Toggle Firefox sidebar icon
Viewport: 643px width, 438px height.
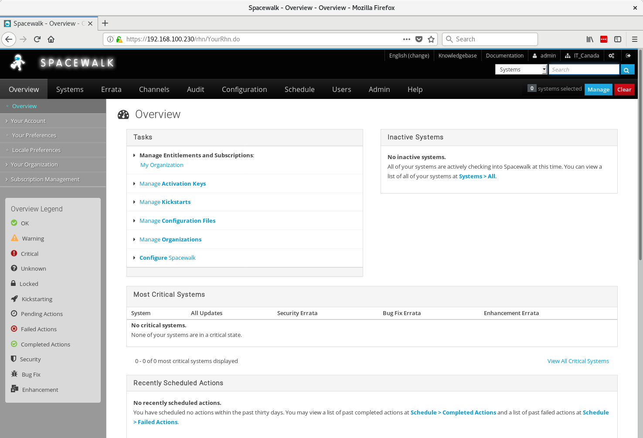[x=618, y=39]
